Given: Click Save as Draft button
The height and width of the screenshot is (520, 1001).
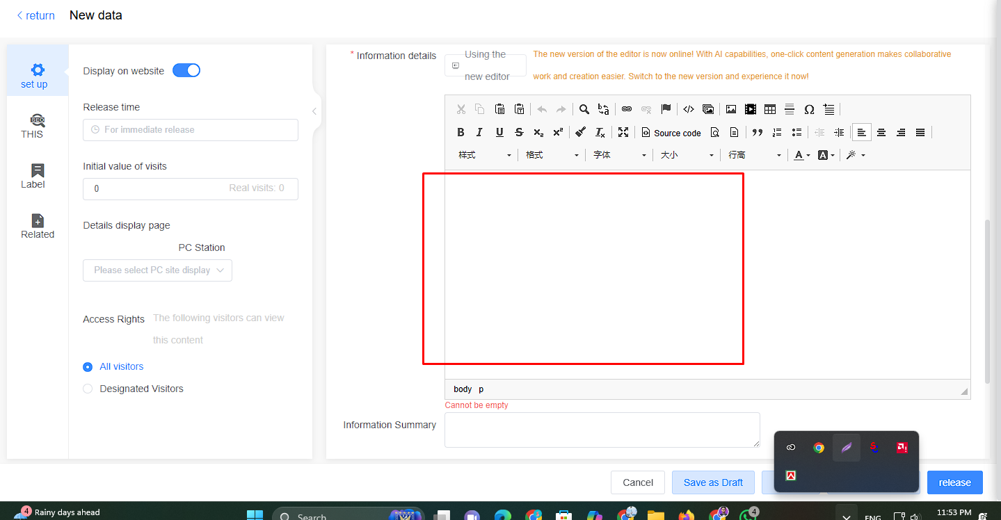Looking at the screenshot, I should click(x=713, y=482).
